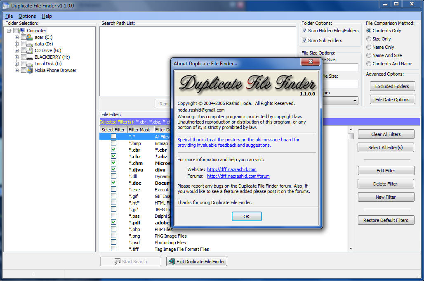
Task: Expand the CD Drive (G:) tree node
Action: click(x=16, y=50)
